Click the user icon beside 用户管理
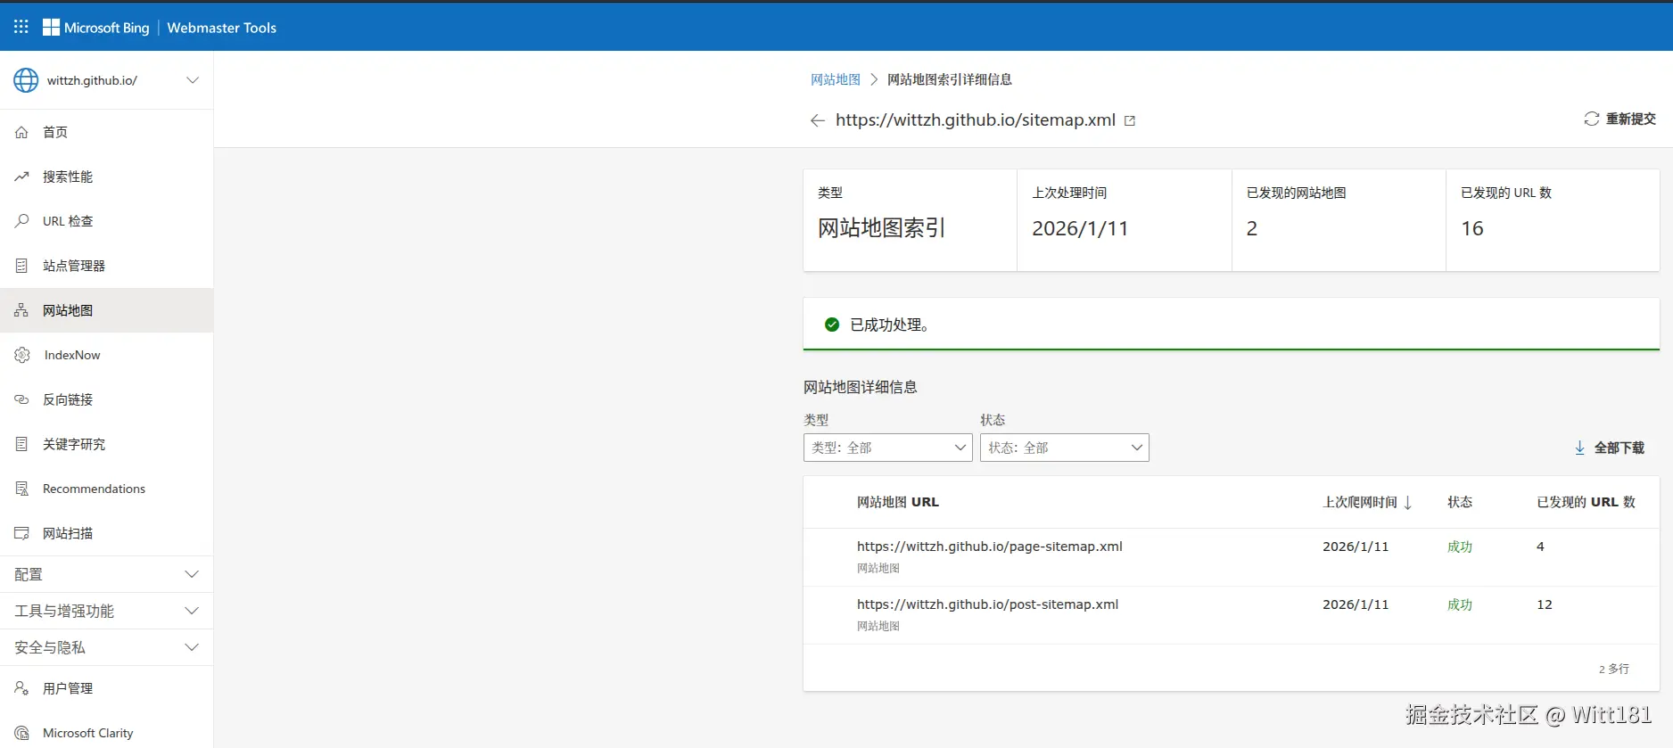1673x748 pixels. point(21,688)
